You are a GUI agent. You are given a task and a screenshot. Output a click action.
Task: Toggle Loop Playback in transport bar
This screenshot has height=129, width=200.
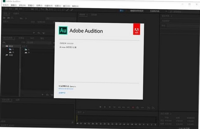pyautogui.click(x=138, y=108)
